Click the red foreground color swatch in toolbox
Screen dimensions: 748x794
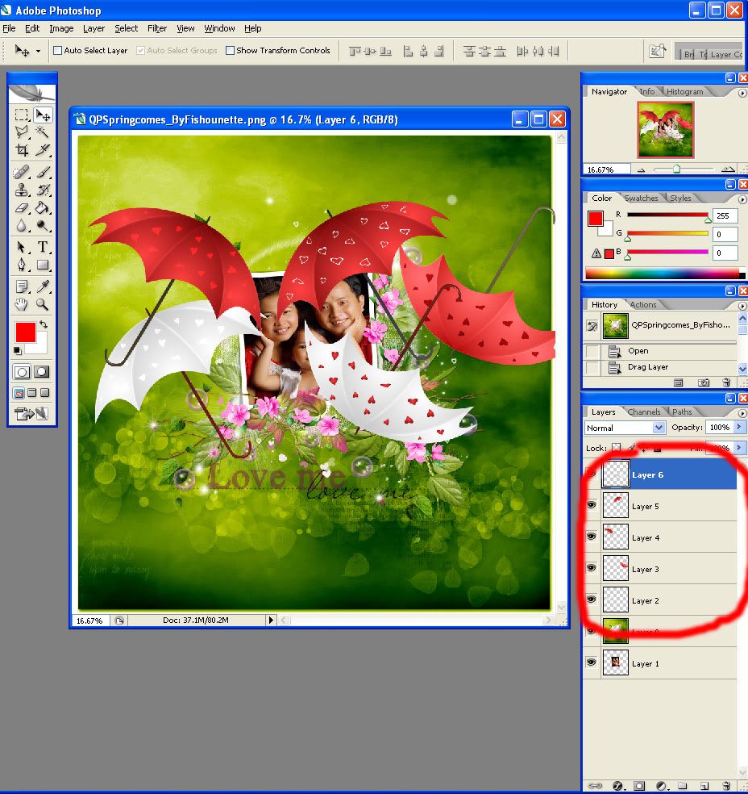(x=24, y=332)
